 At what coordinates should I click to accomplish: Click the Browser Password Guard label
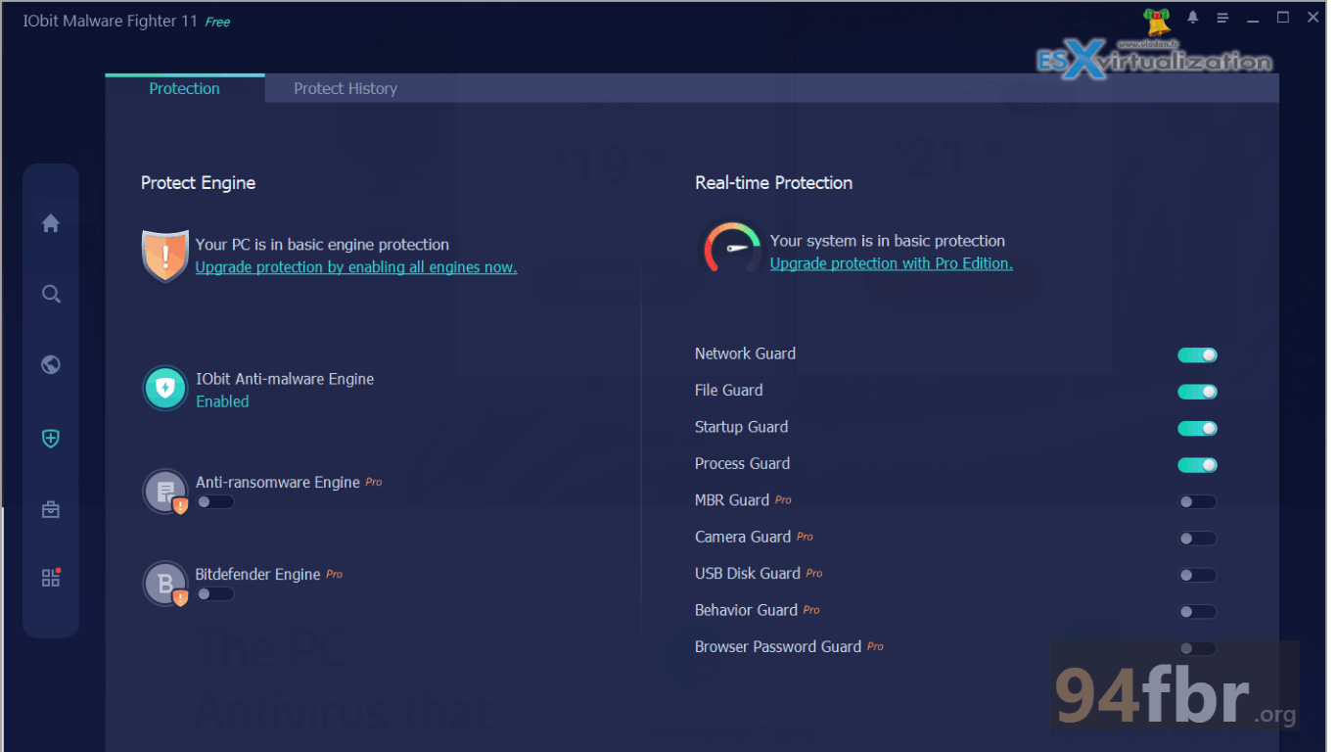coord(778,646)
